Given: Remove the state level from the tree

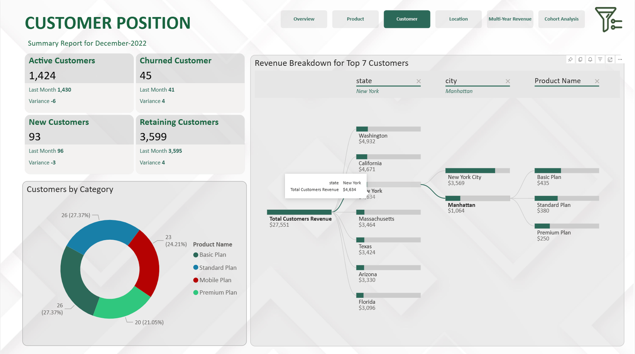Looking at the screenshot, I should coord(418,81).
